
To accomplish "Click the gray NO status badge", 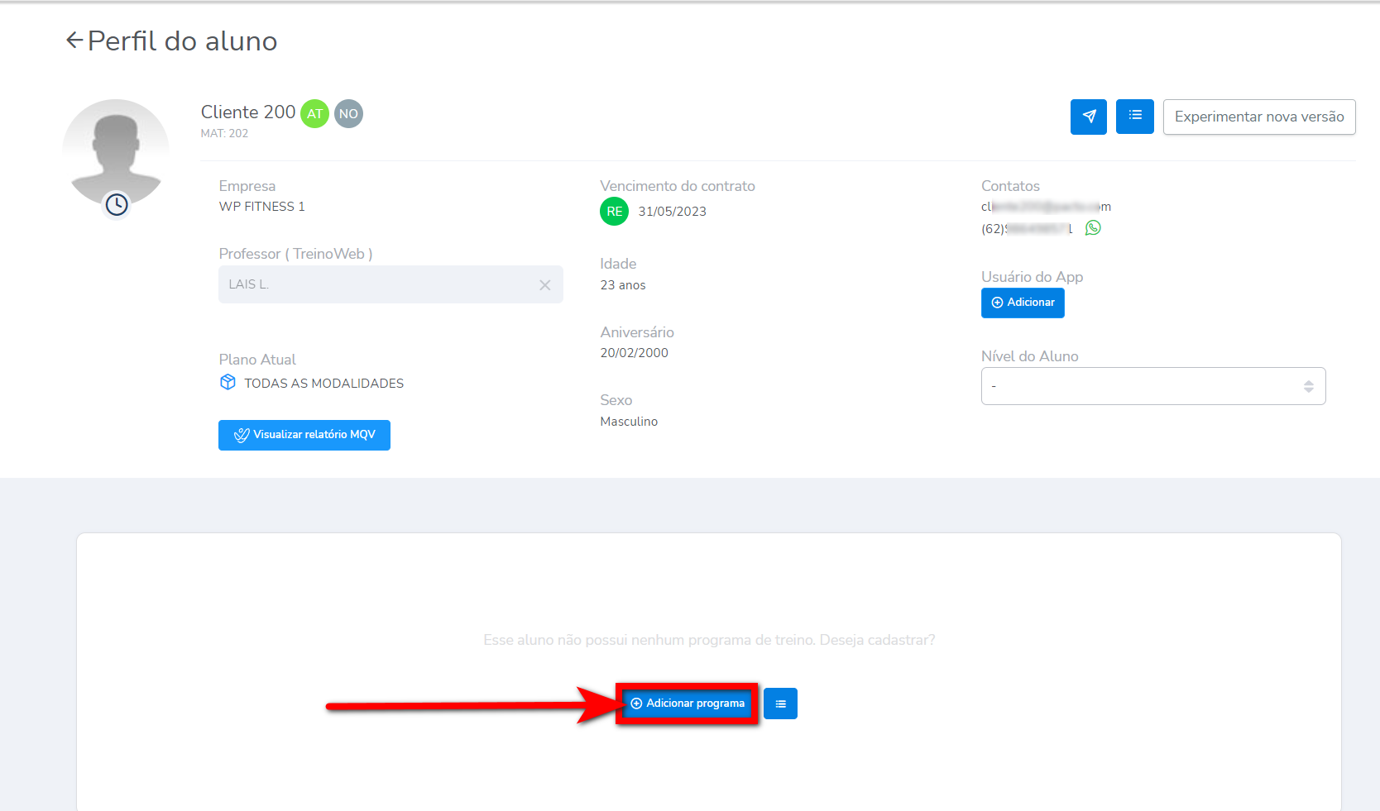I will click(348, 114).
